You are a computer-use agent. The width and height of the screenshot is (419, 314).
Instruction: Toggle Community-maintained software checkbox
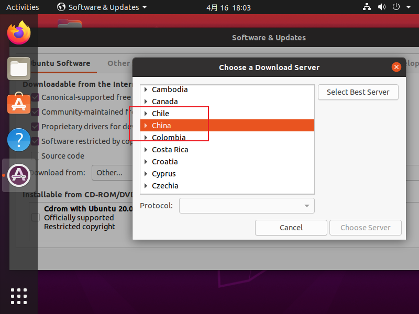35,112
